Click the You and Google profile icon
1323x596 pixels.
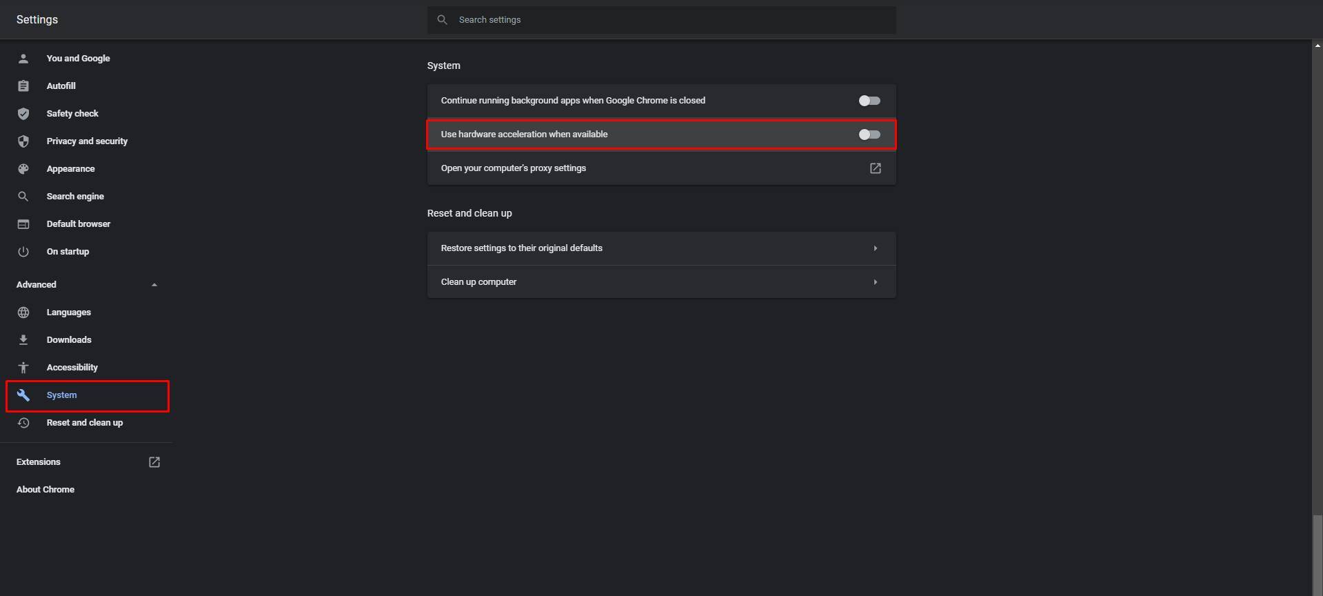tap(23, 59)
